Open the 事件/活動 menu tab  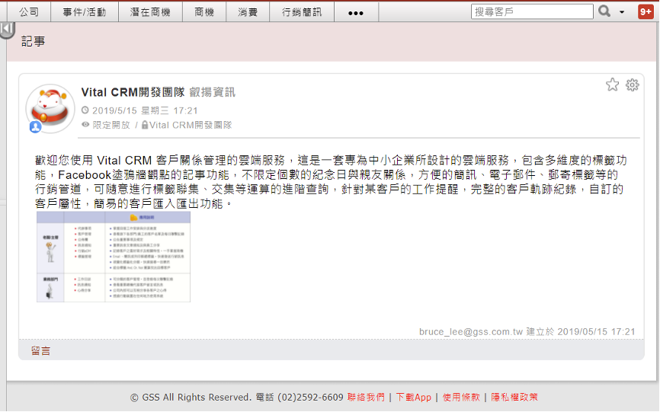(x=85, y=11)
